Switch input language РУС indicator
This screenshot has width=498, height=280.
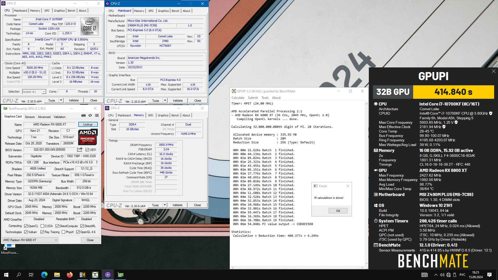(x=462, y=275)
